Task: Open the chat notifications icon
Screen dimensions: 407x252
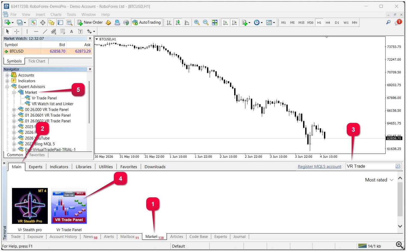Action: click(398, 22)
